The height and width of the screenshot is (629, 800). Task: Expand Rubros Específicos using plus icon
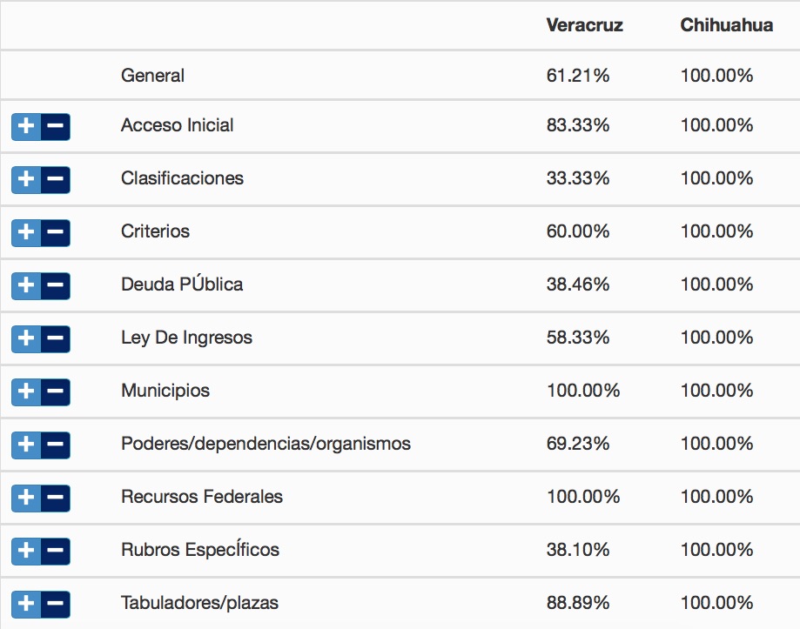tap(26, 551)
